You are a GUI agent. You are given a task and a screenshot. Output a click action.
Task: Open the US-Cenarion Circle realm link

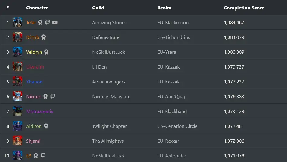pos(177,126)
